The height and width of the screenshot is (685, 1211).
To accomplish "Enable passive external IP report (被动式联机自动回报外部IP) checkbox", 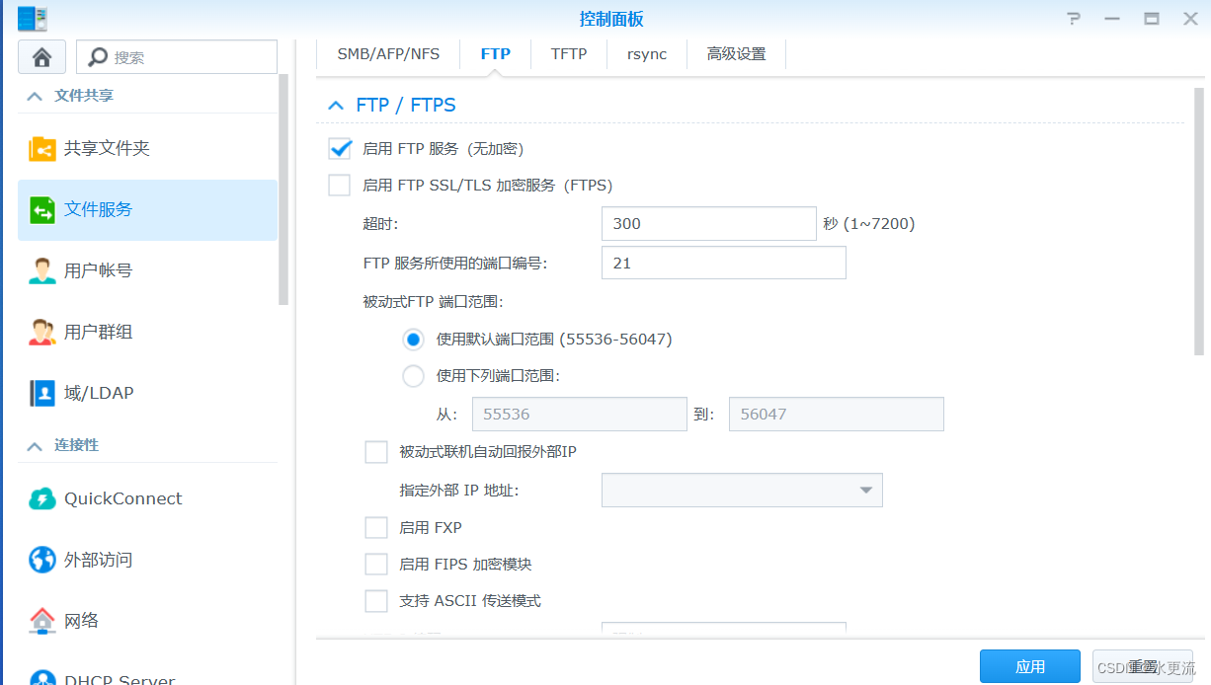I will pyautogui.click(x=376, y=452).
